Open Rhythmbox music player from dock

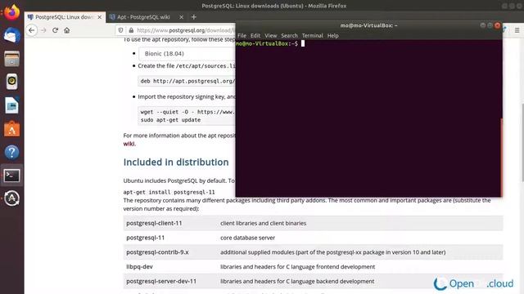click(11, 82)
